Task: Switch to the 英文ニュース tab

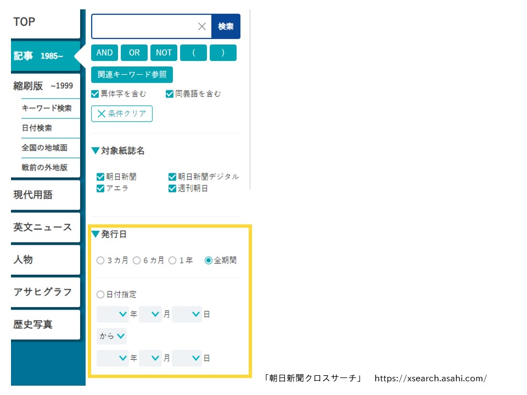Action: tap(46, 227)
